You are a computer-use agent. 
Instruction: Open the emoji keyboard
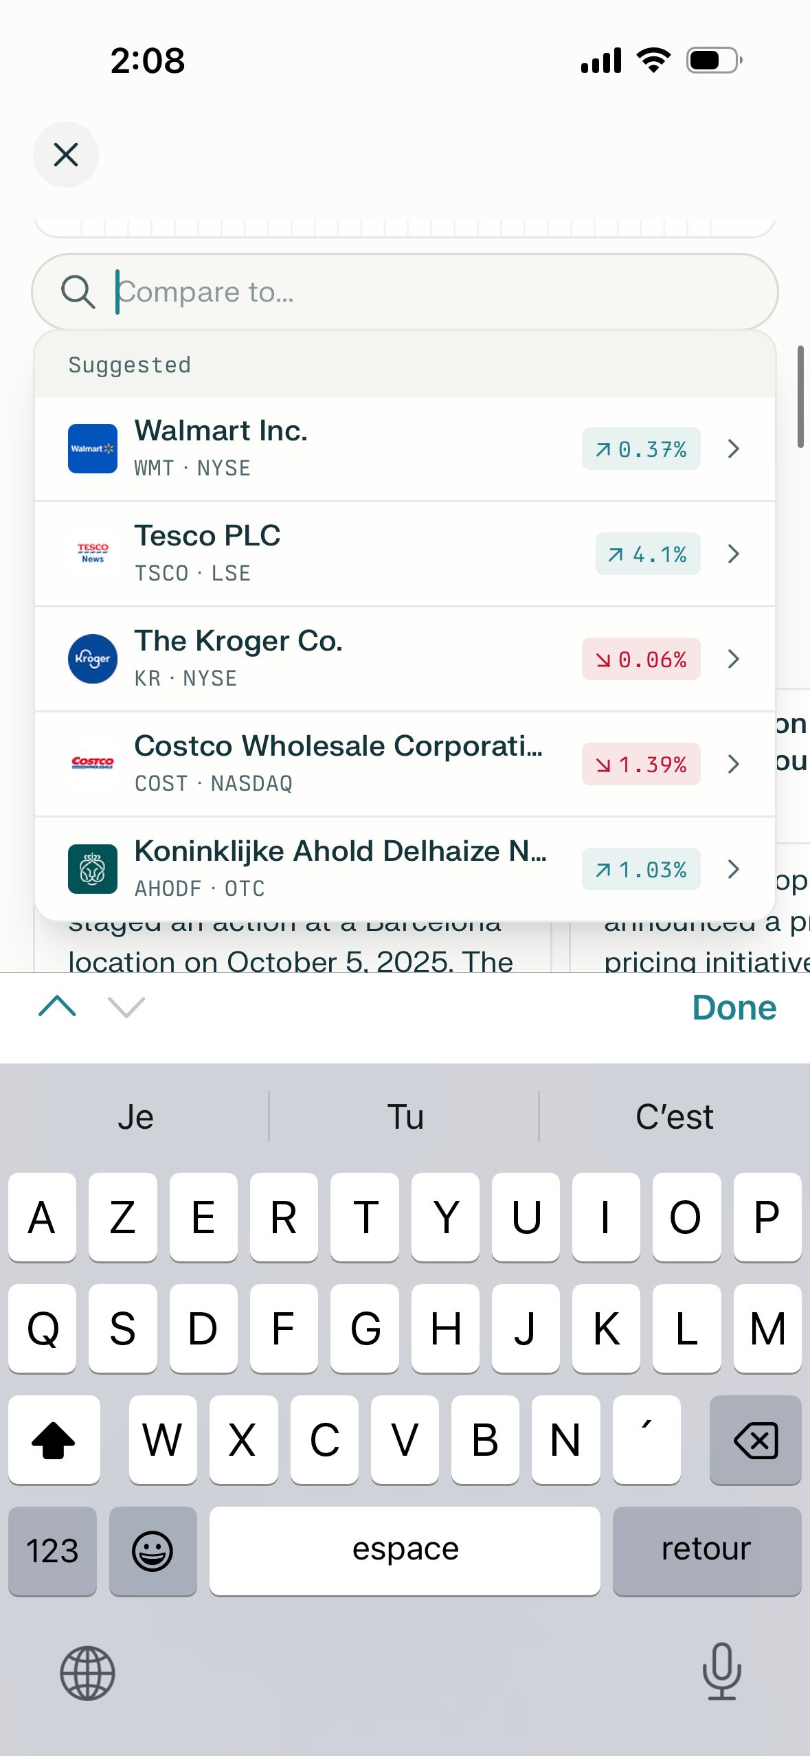[153, 1551]
